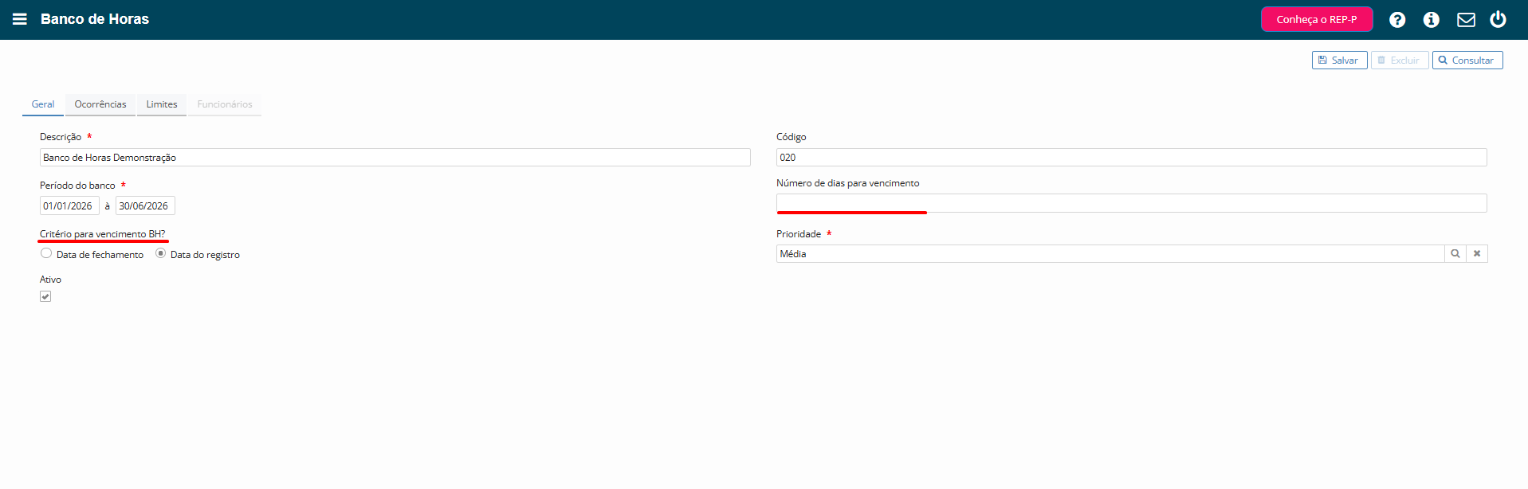Image resolution: width=1528 pixels, height=489 pixels.
Task: Click the Código field showing 020
Action: (x=1131, y=158)
